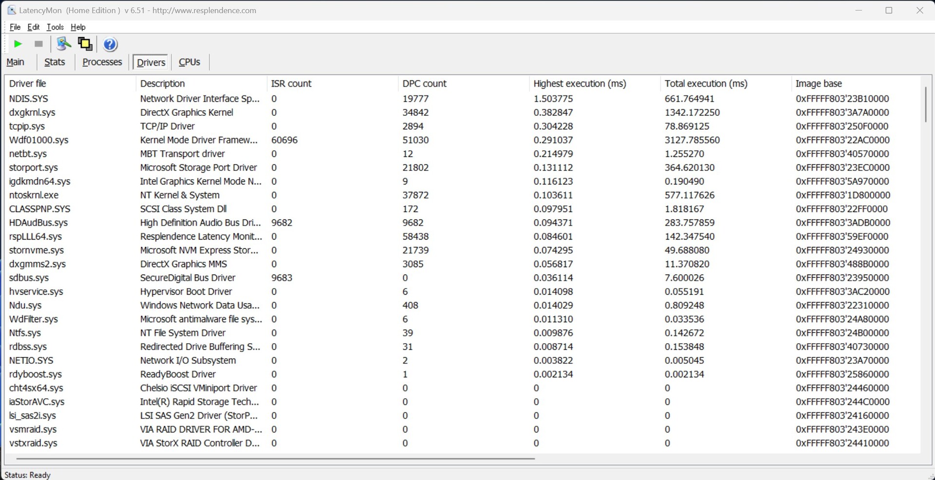This screenshot has width=935, height=480.
Task: Sort by the Description column header
Action: click(201, 83)
